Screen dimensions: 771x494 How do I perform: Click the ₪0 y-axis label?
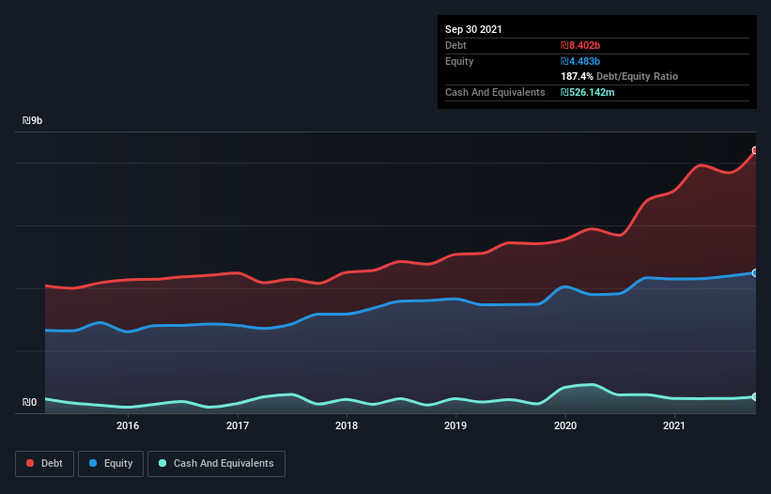[x=29, y=402]
